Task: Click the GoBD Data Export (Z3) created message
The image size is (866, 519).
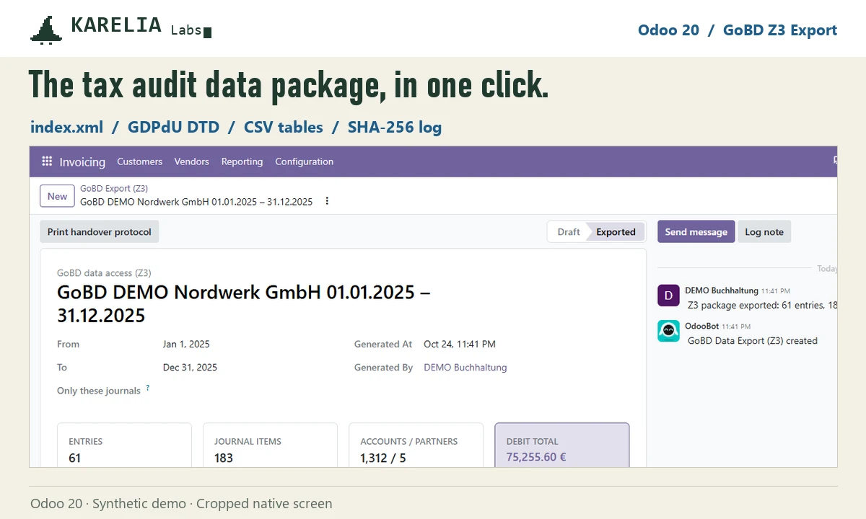Action: tap(753, 341)
